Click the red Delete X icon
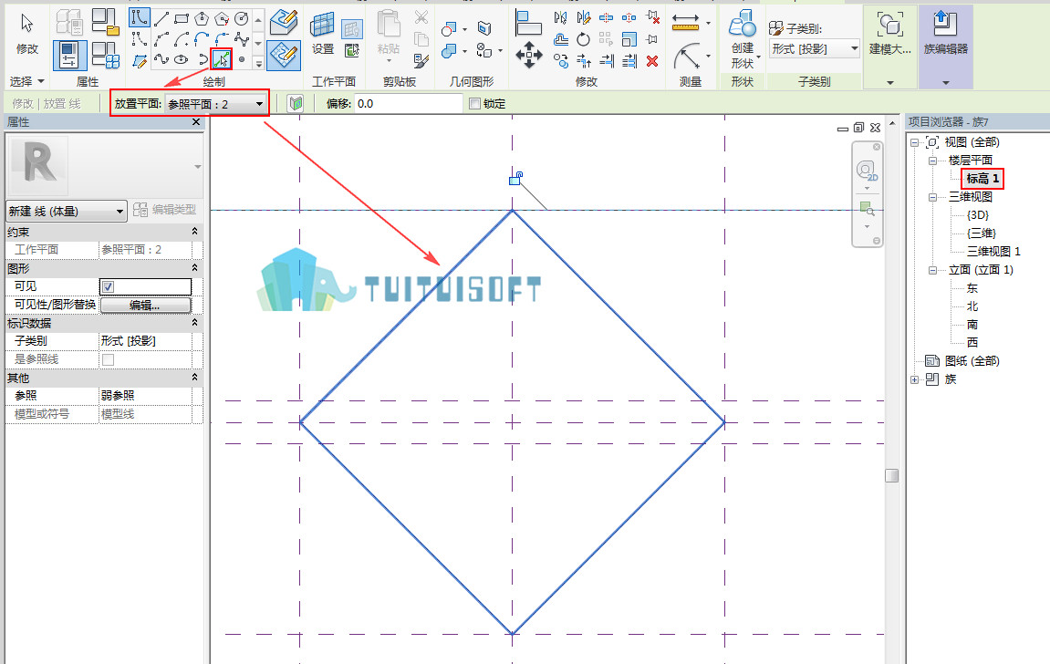 (x=652, y=61)
